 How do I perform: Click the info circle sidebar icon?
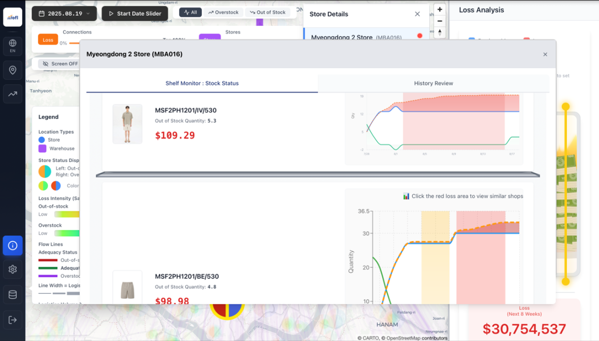[x=13, y=246]
